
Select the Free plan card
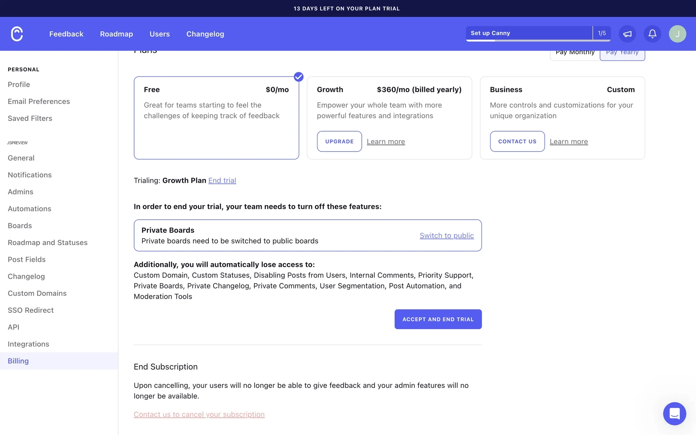[x=216, y=118]
